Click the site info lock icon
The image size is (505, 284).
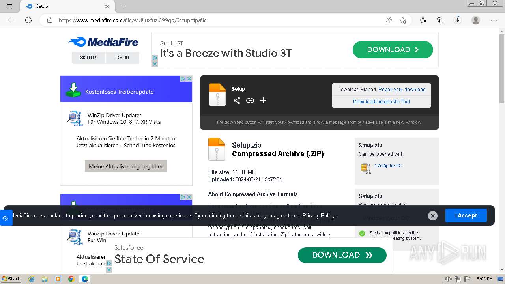click(50, 20)
